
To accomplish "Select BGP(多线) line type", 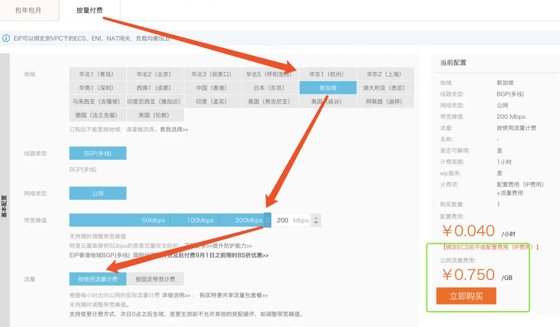I will point(98,153).
